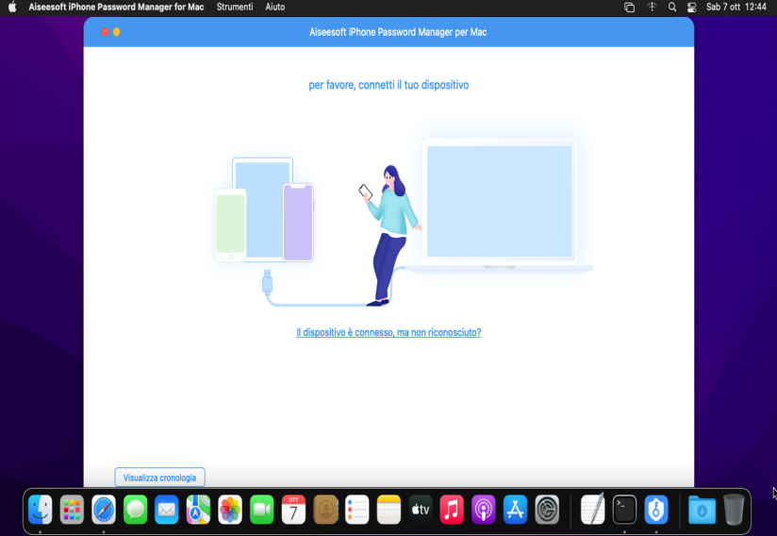Open Podcasts from the Dock
The height and width of the screenshot is (536, 777).
coord(483,510)
